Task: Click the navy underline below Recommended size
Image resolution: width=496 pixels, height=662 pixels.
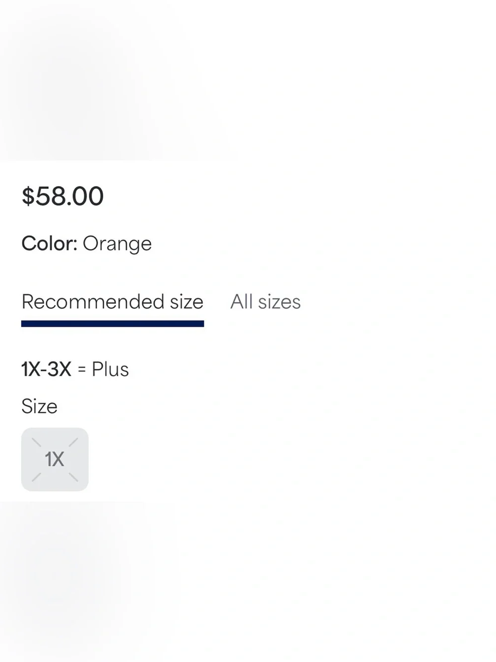Action: tap(113, 324)
